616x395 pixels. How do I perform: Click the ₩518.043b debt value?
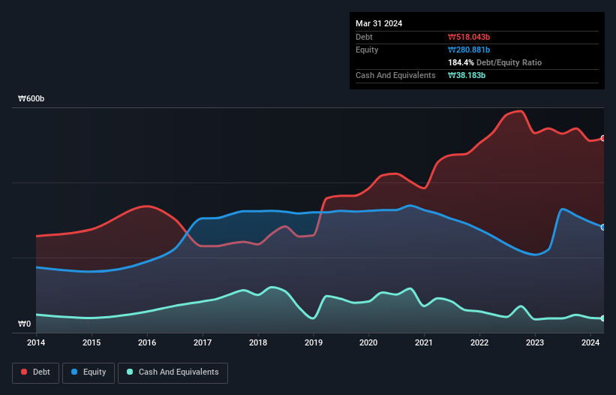[x=469, y=37]
